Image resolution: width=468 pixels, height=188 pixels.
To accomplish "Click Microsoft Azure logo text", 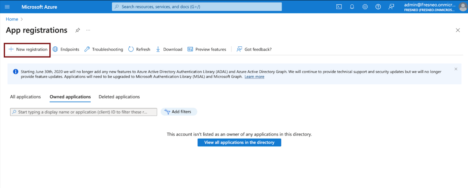I will [x=39, y=7].
